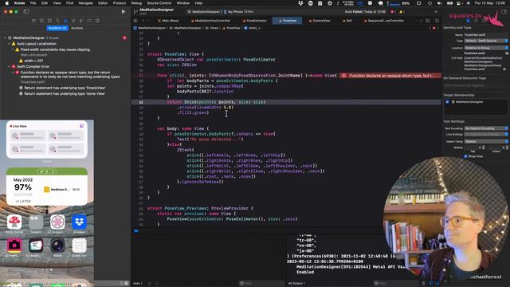The width and height of the screenshot is (510, 287).
Task: Open the Location dropdown Relative to Group
Action: (486, 48)
